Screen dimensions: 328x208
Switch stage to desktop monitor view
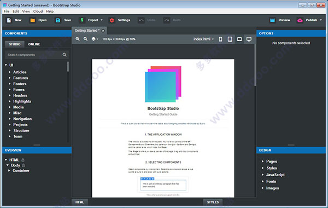pos(249,39)
